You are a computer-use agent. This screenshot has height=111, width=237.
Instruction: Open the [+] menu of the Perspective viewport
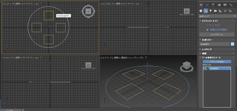(x=102, y=58)
